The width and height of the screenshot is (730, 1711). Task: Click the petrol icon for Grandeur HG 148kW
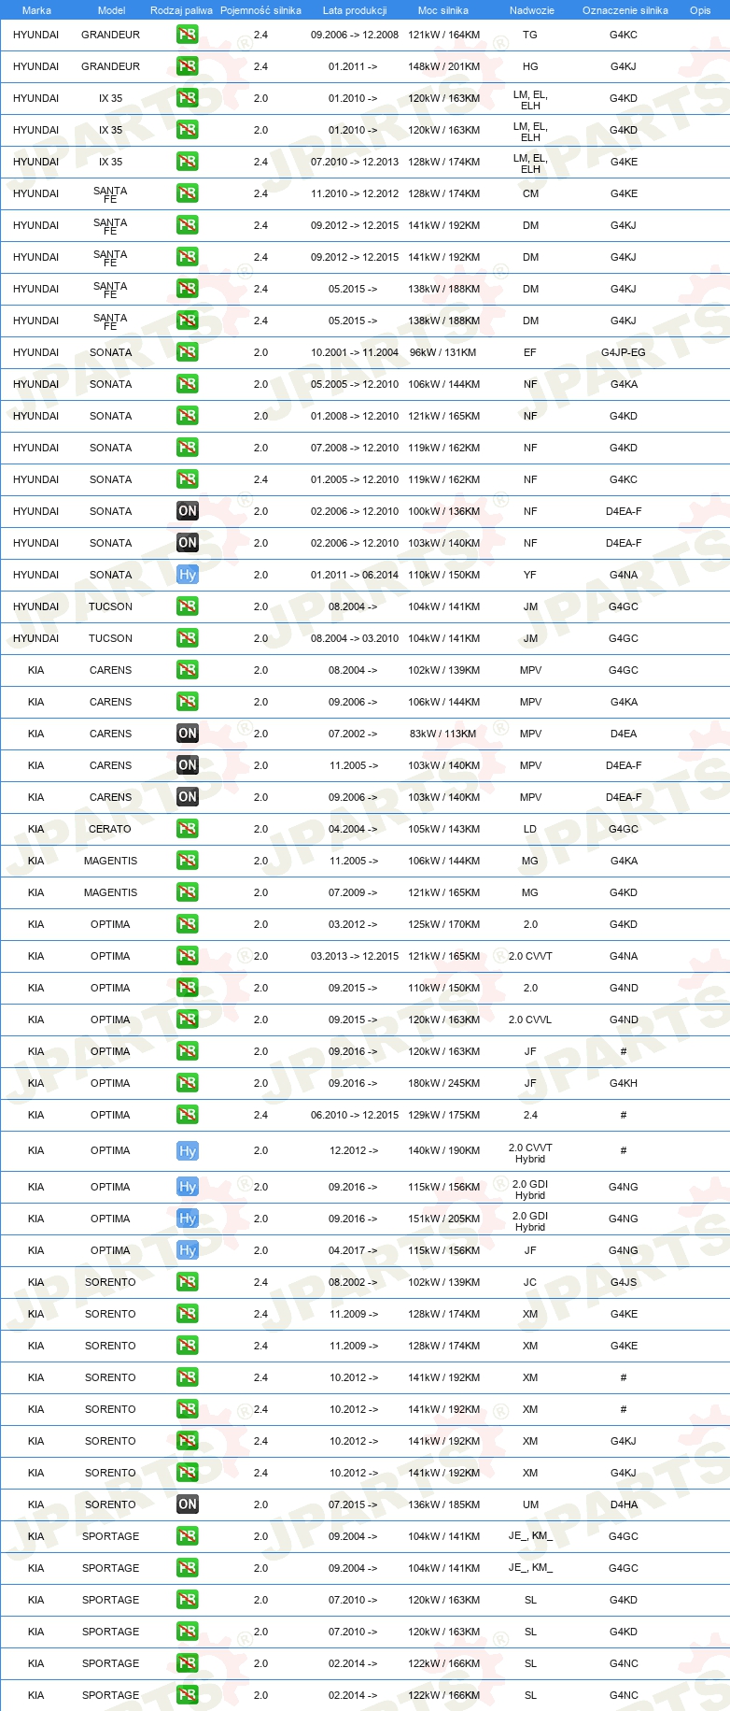click(x=188, y=66)
